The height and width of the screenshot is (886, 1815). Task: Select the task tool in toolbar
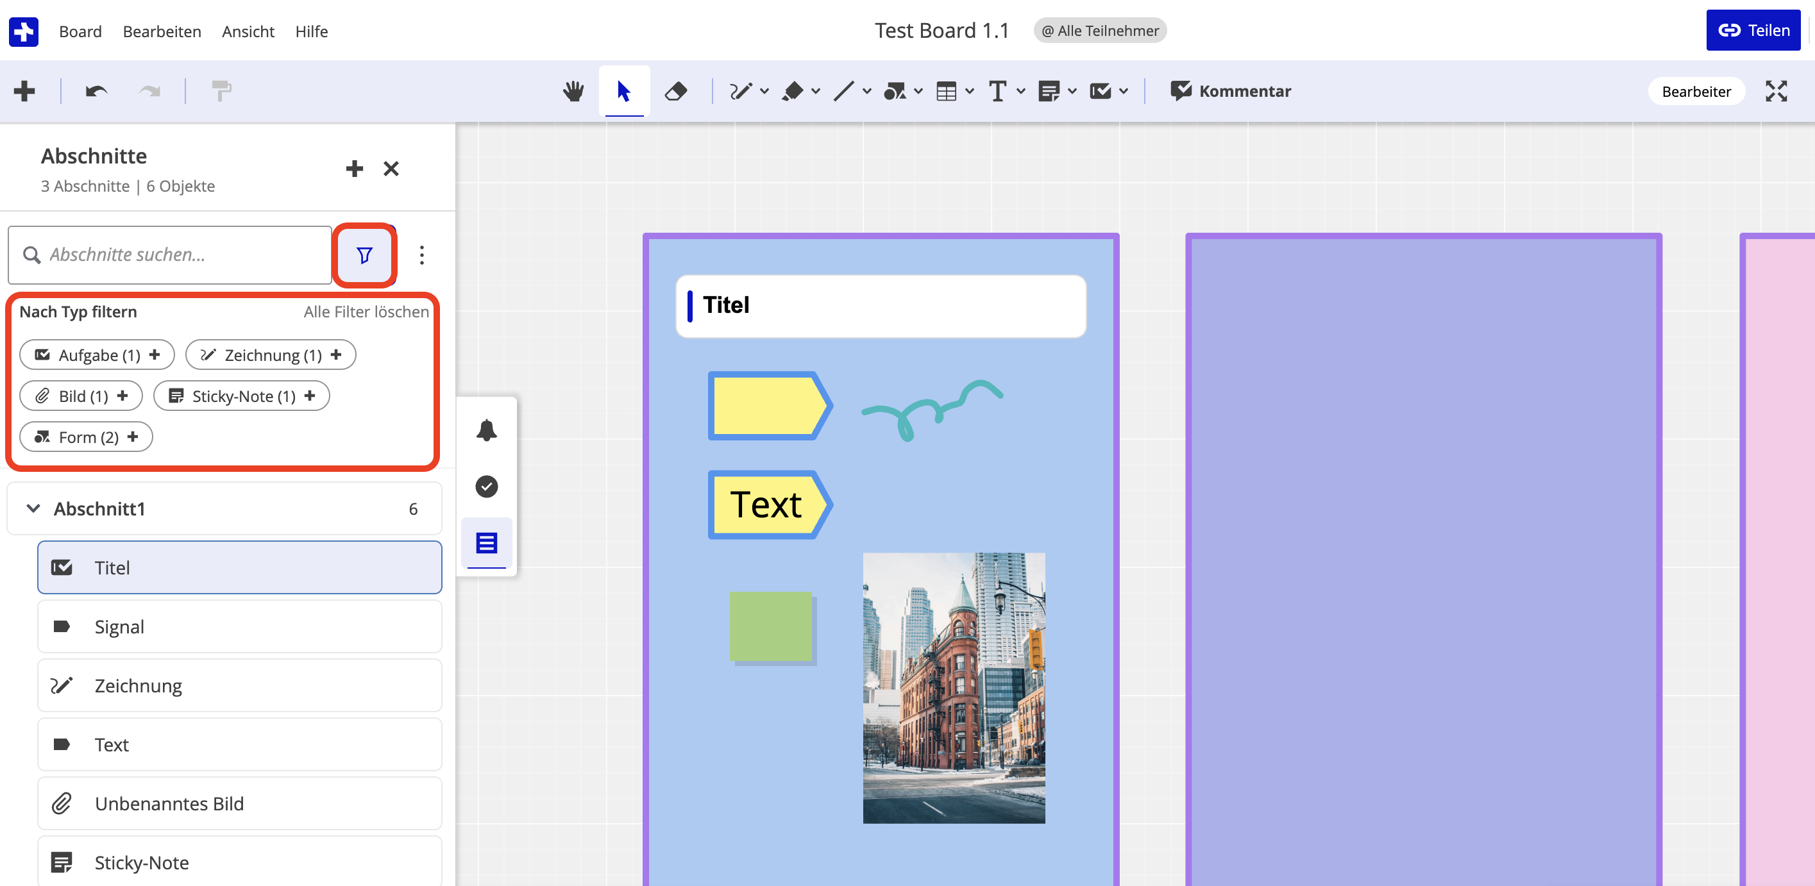click(x=1100, y=91)
